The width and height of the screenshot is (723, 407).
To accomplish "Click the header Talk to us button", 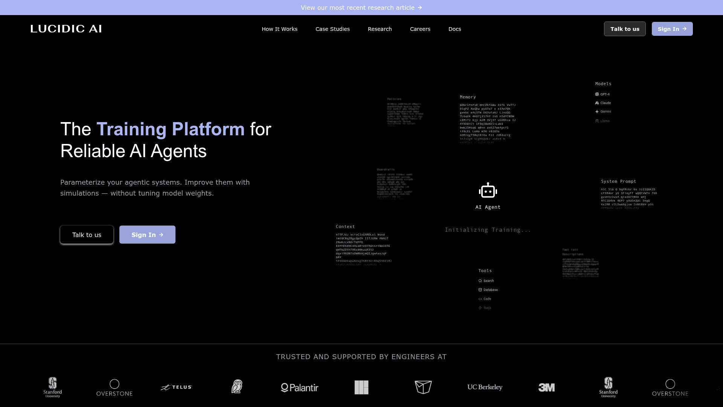I will [625, 29].
